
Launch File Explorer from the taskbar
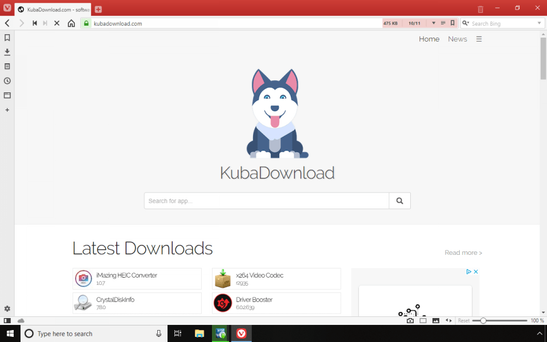[x=199, y=333]
